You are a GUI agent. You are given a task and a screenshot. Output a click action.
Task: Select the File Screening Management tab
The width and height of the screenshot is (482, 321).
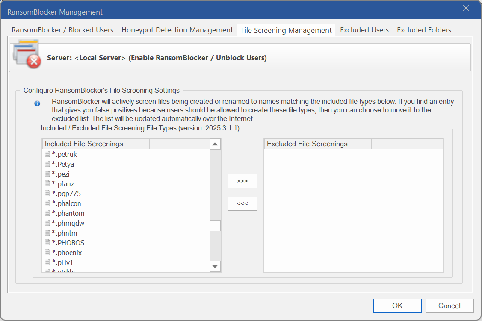[x=286, y=30]
